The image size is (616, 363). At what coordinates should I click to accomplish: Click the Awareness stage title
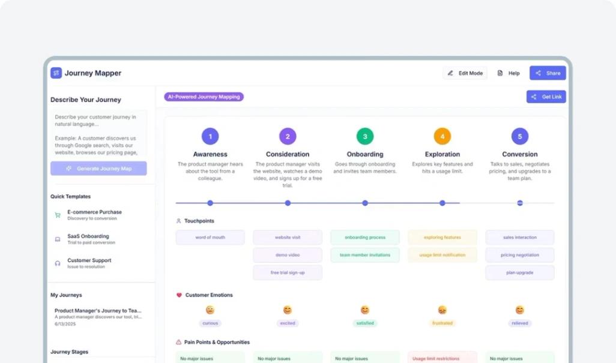point(210,154)
